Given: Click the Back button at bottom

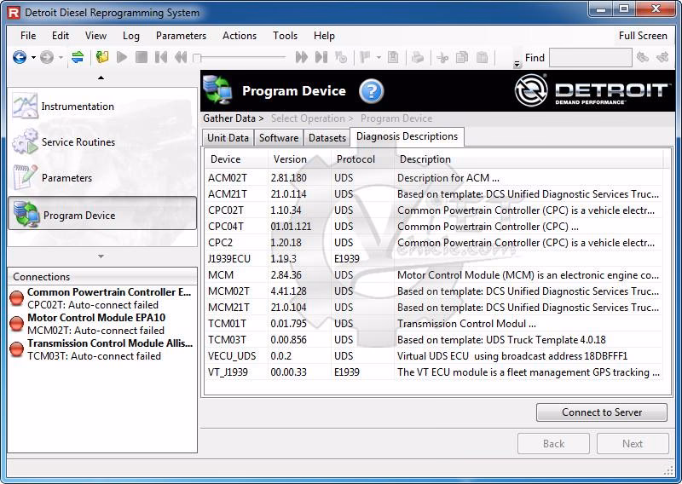Looking at the screenshot, I should (553, 444).
